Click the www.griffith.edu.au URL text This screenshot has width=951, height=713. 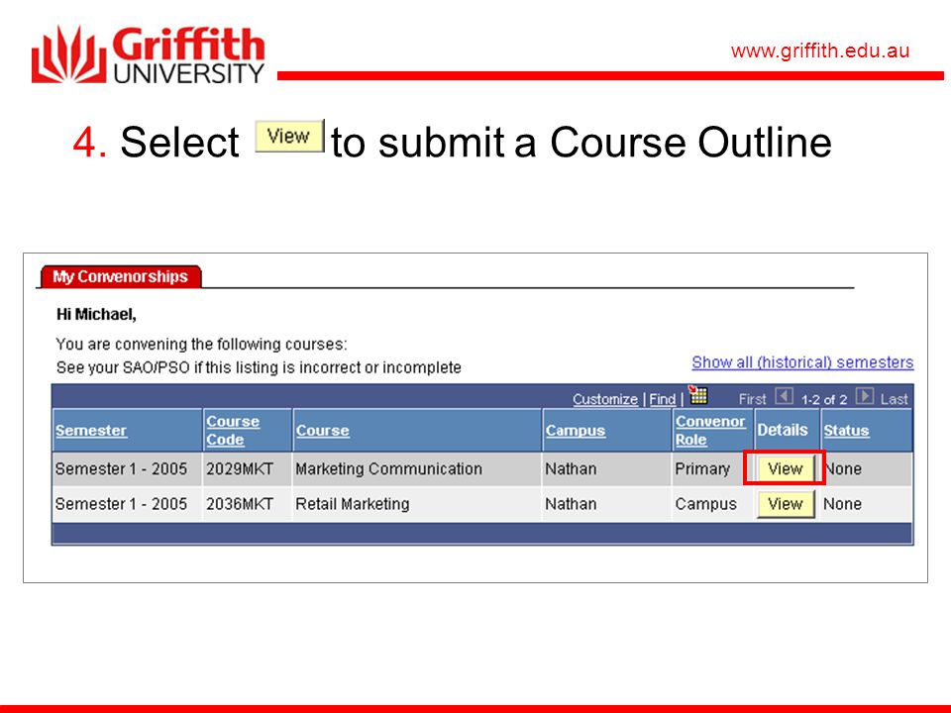click(x=820, y=51)
